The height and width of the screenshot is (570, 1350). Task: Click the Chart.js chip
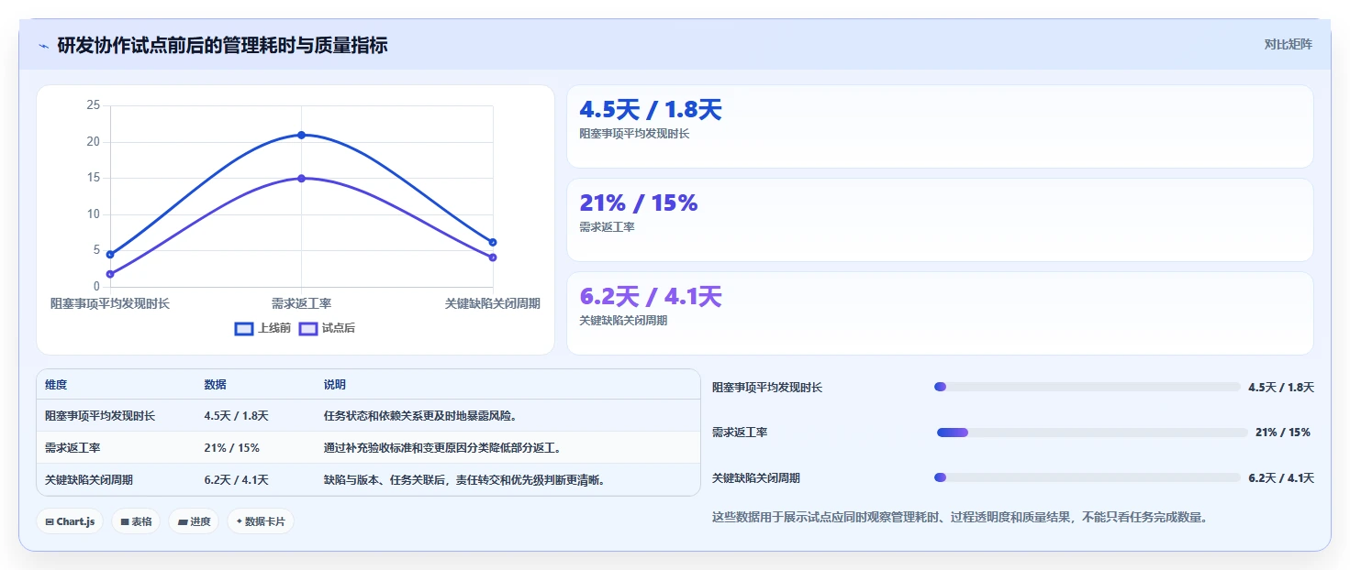click(71, 521)
